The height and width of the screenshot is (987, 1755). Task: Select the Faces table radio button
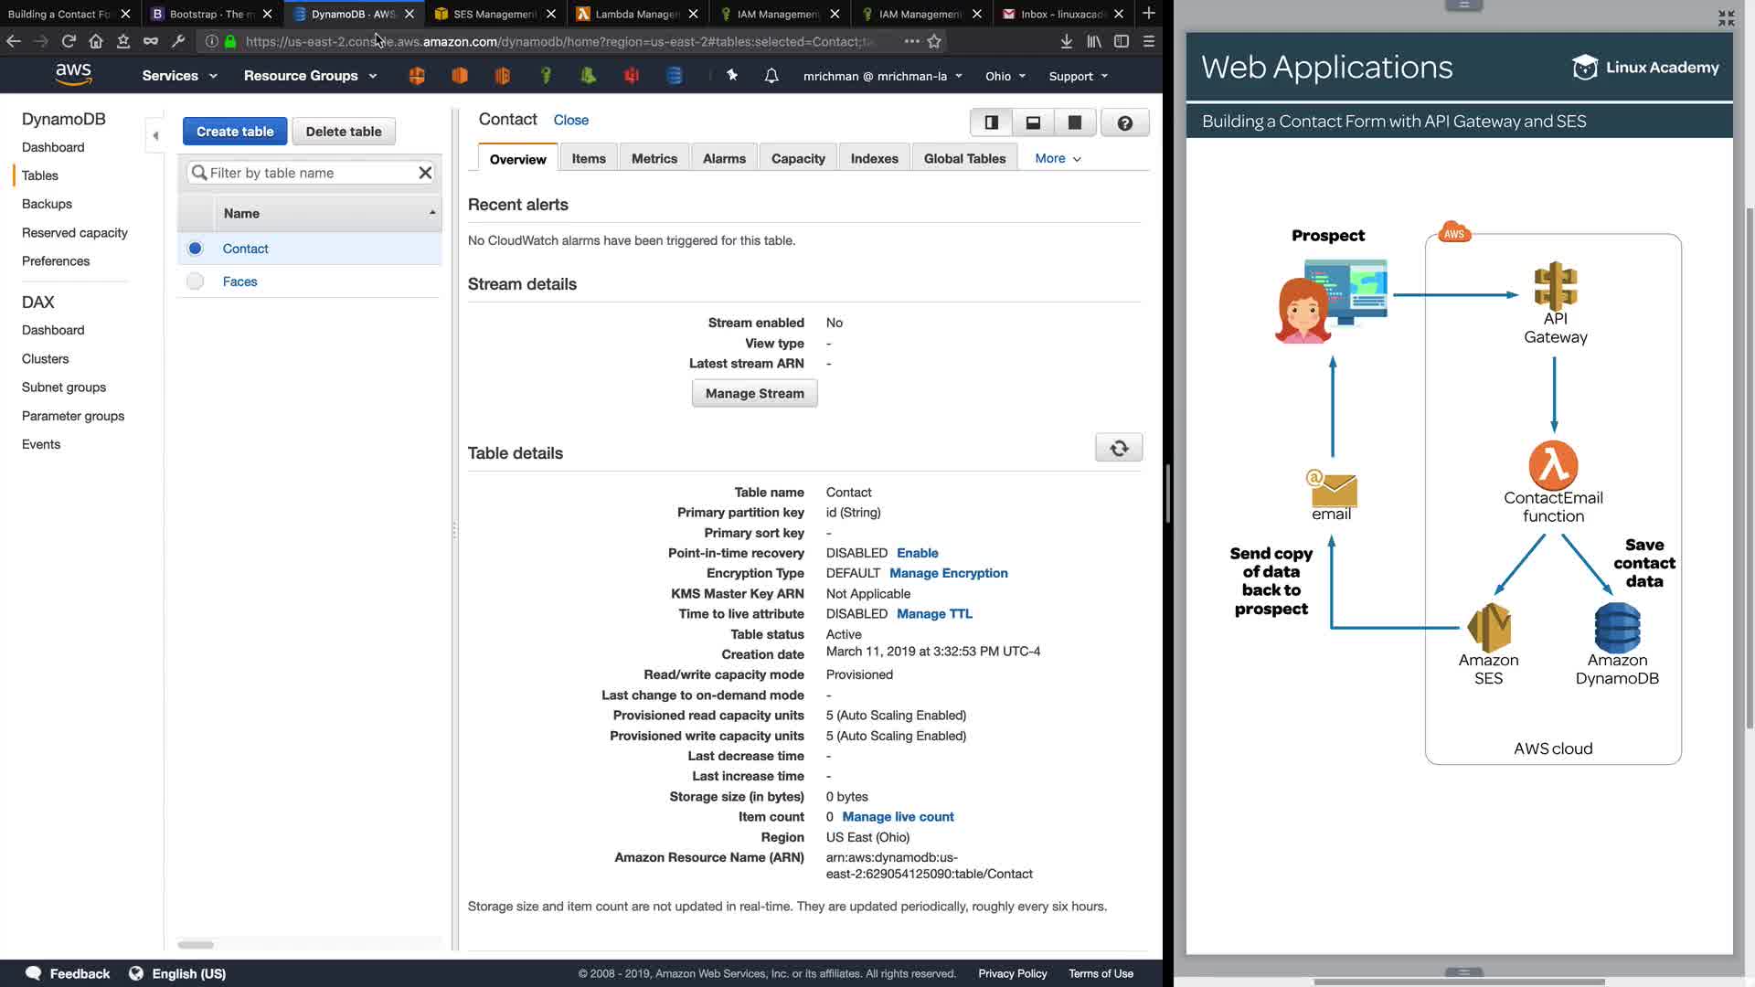click(195, 281)
